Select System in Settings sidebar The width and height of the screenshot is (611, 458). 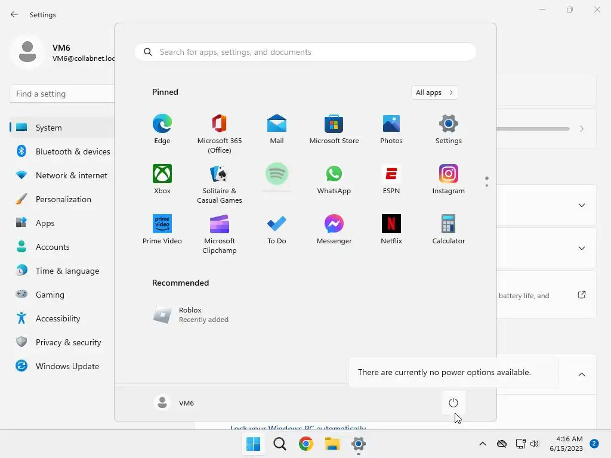62,128
